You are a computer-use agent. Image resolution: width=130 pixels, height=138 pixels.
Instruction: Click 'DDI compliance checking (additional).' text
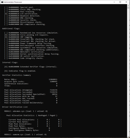tap(40, 50)
